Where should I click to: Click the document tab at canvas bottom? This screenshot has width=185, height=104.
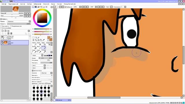pyautogui.click(x=62, y=100)
